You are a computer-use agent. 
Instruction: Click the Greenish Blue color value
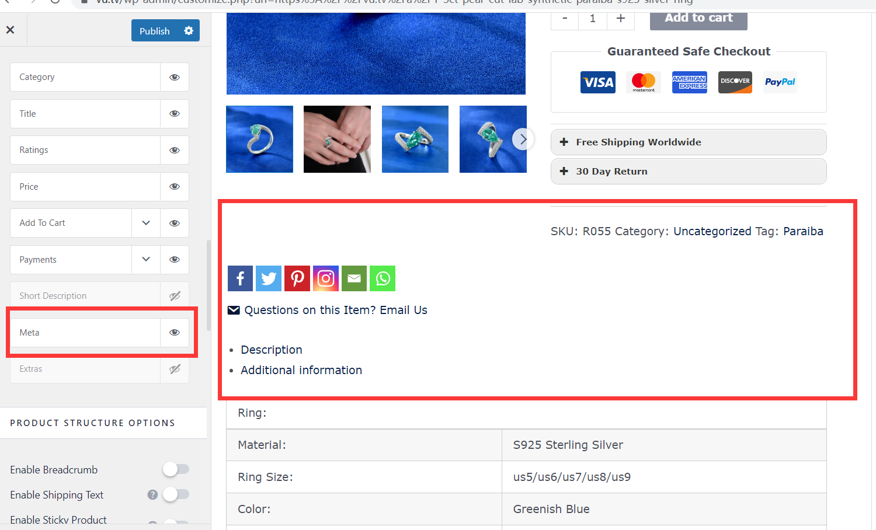551,509
